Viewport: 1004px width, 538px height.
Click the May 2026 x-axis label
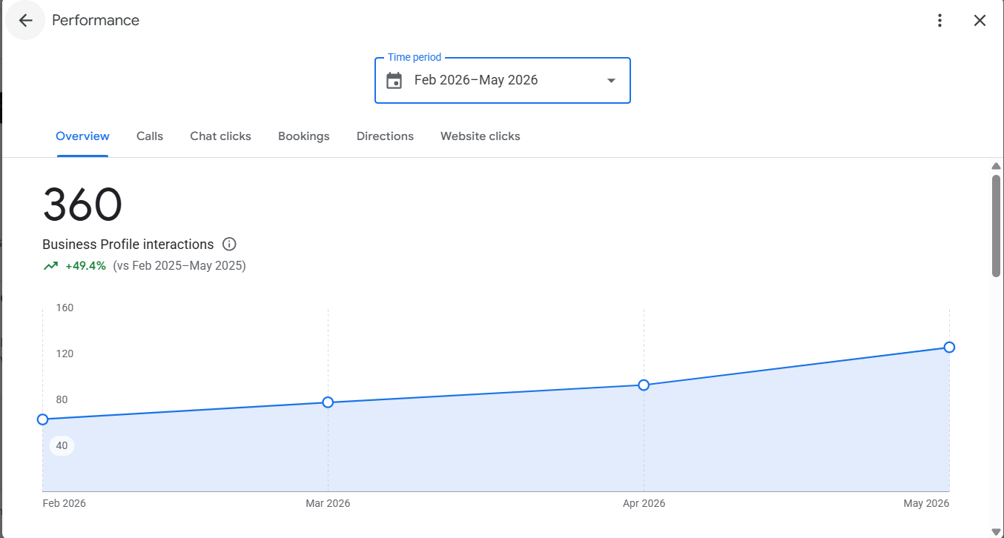coord(926,503)
